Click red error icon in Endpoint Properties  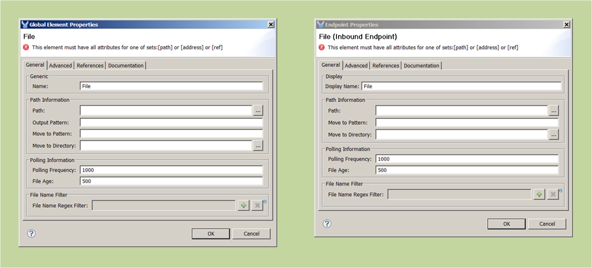click(322, 47)
